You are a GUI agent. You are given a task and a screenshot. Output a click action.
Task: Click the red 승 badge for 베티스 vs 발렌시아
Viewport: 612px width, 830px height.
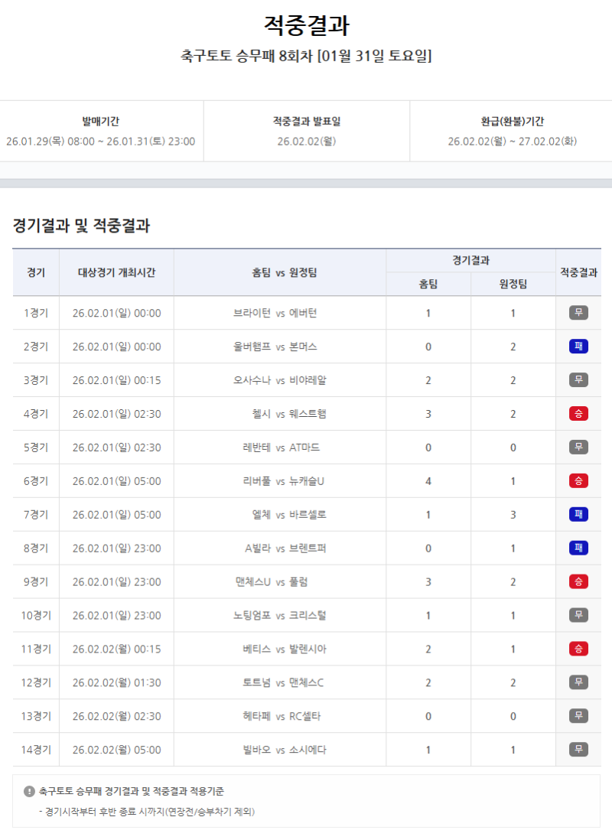(x=578, y=649)
